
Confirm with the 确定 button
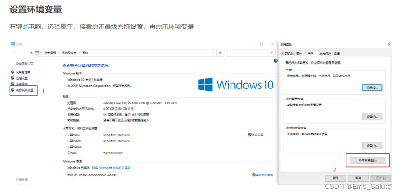point(335,178)
